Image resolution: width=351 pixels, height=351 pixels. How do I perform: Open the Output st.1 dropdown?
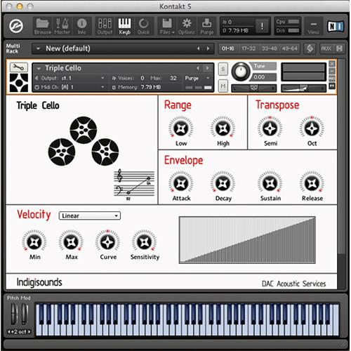[x=69, y=78]
